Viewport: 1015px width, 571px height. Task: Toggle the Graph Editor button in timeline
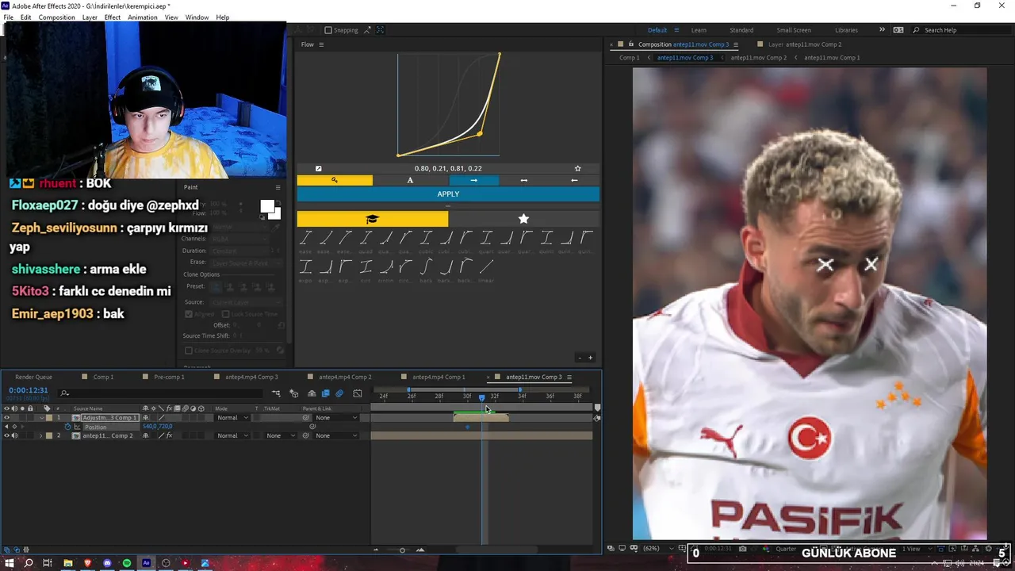[358, 393]
